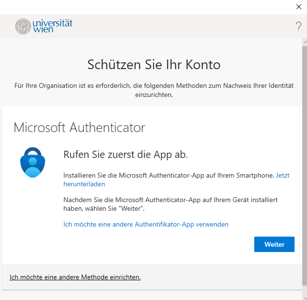Select 'Ich möchte eine andere Methode einrichten'

click(75, 277)
